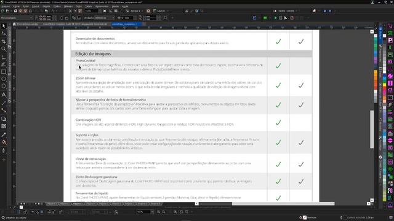Click the New document icon
The width and height of the screenshot is (394, 221).
pos(2,11)
